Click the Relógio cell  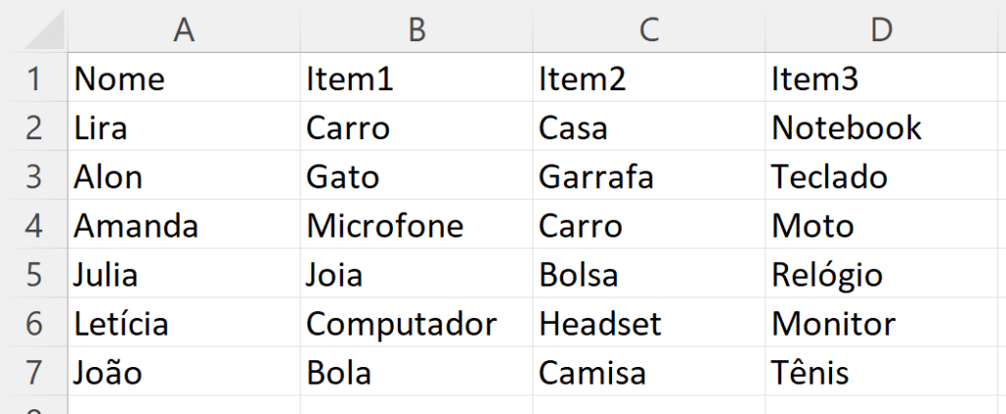coord(881,274)
